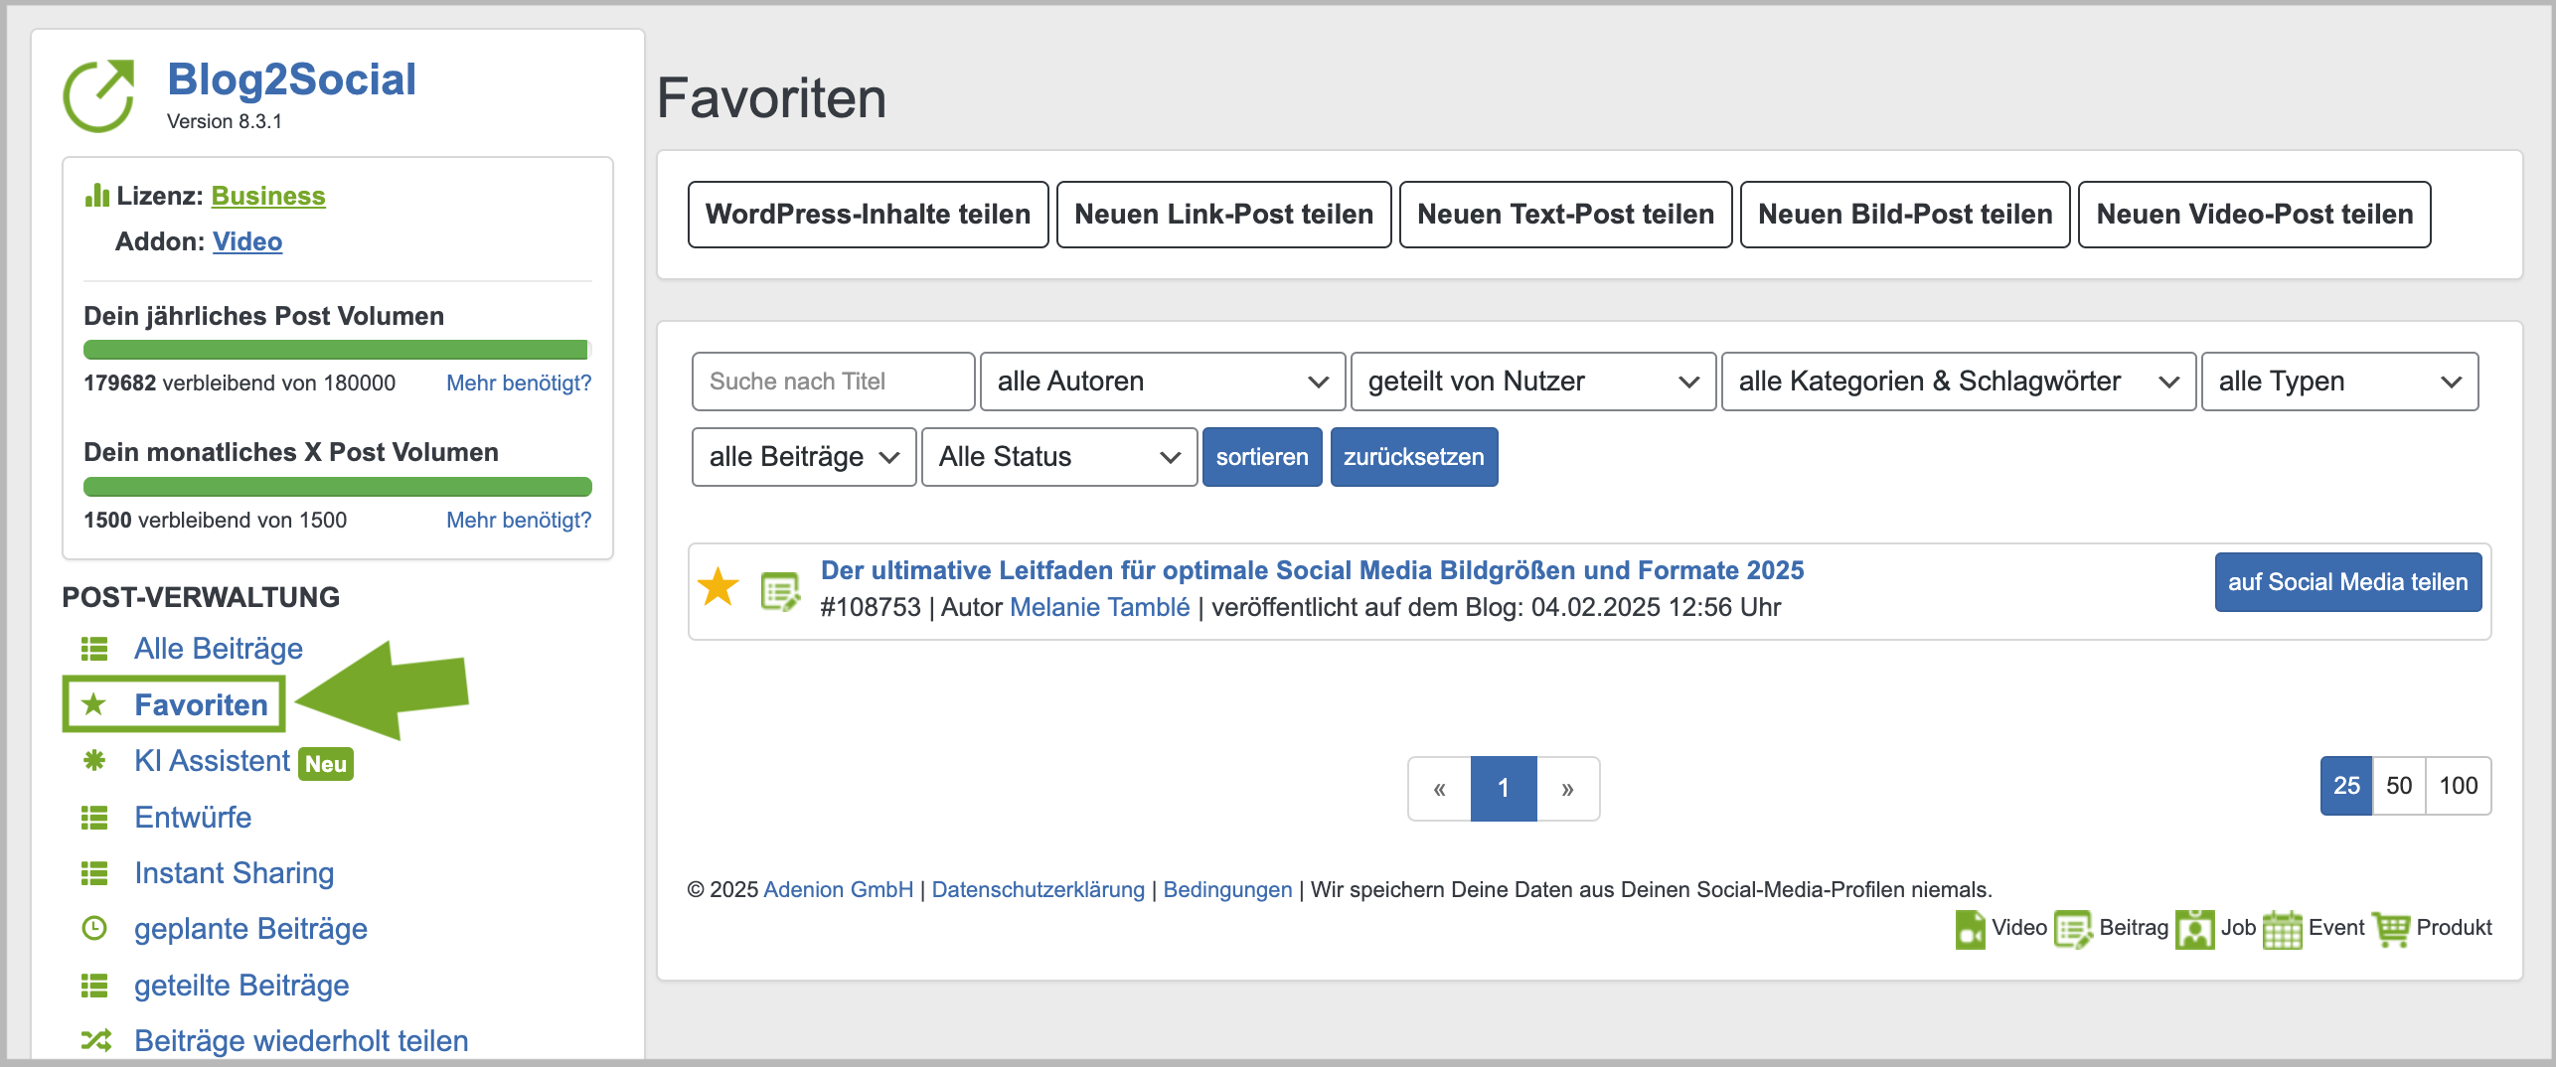Open the Bedingungen footer link
The height and width of the screenshot is (1067, 2556).
[x=1227, y=889]
